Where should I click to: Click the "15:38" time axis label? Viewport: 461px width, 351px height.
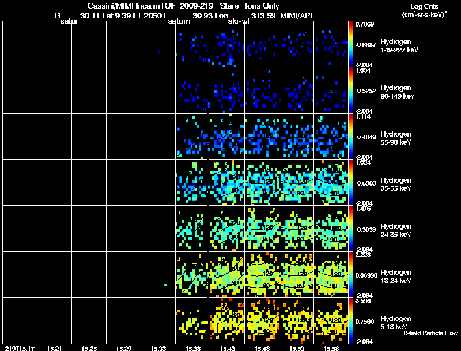click(193, 348)
